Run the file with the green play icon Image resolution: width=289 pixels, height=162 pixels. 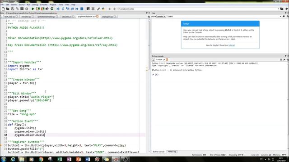[33, 9]
